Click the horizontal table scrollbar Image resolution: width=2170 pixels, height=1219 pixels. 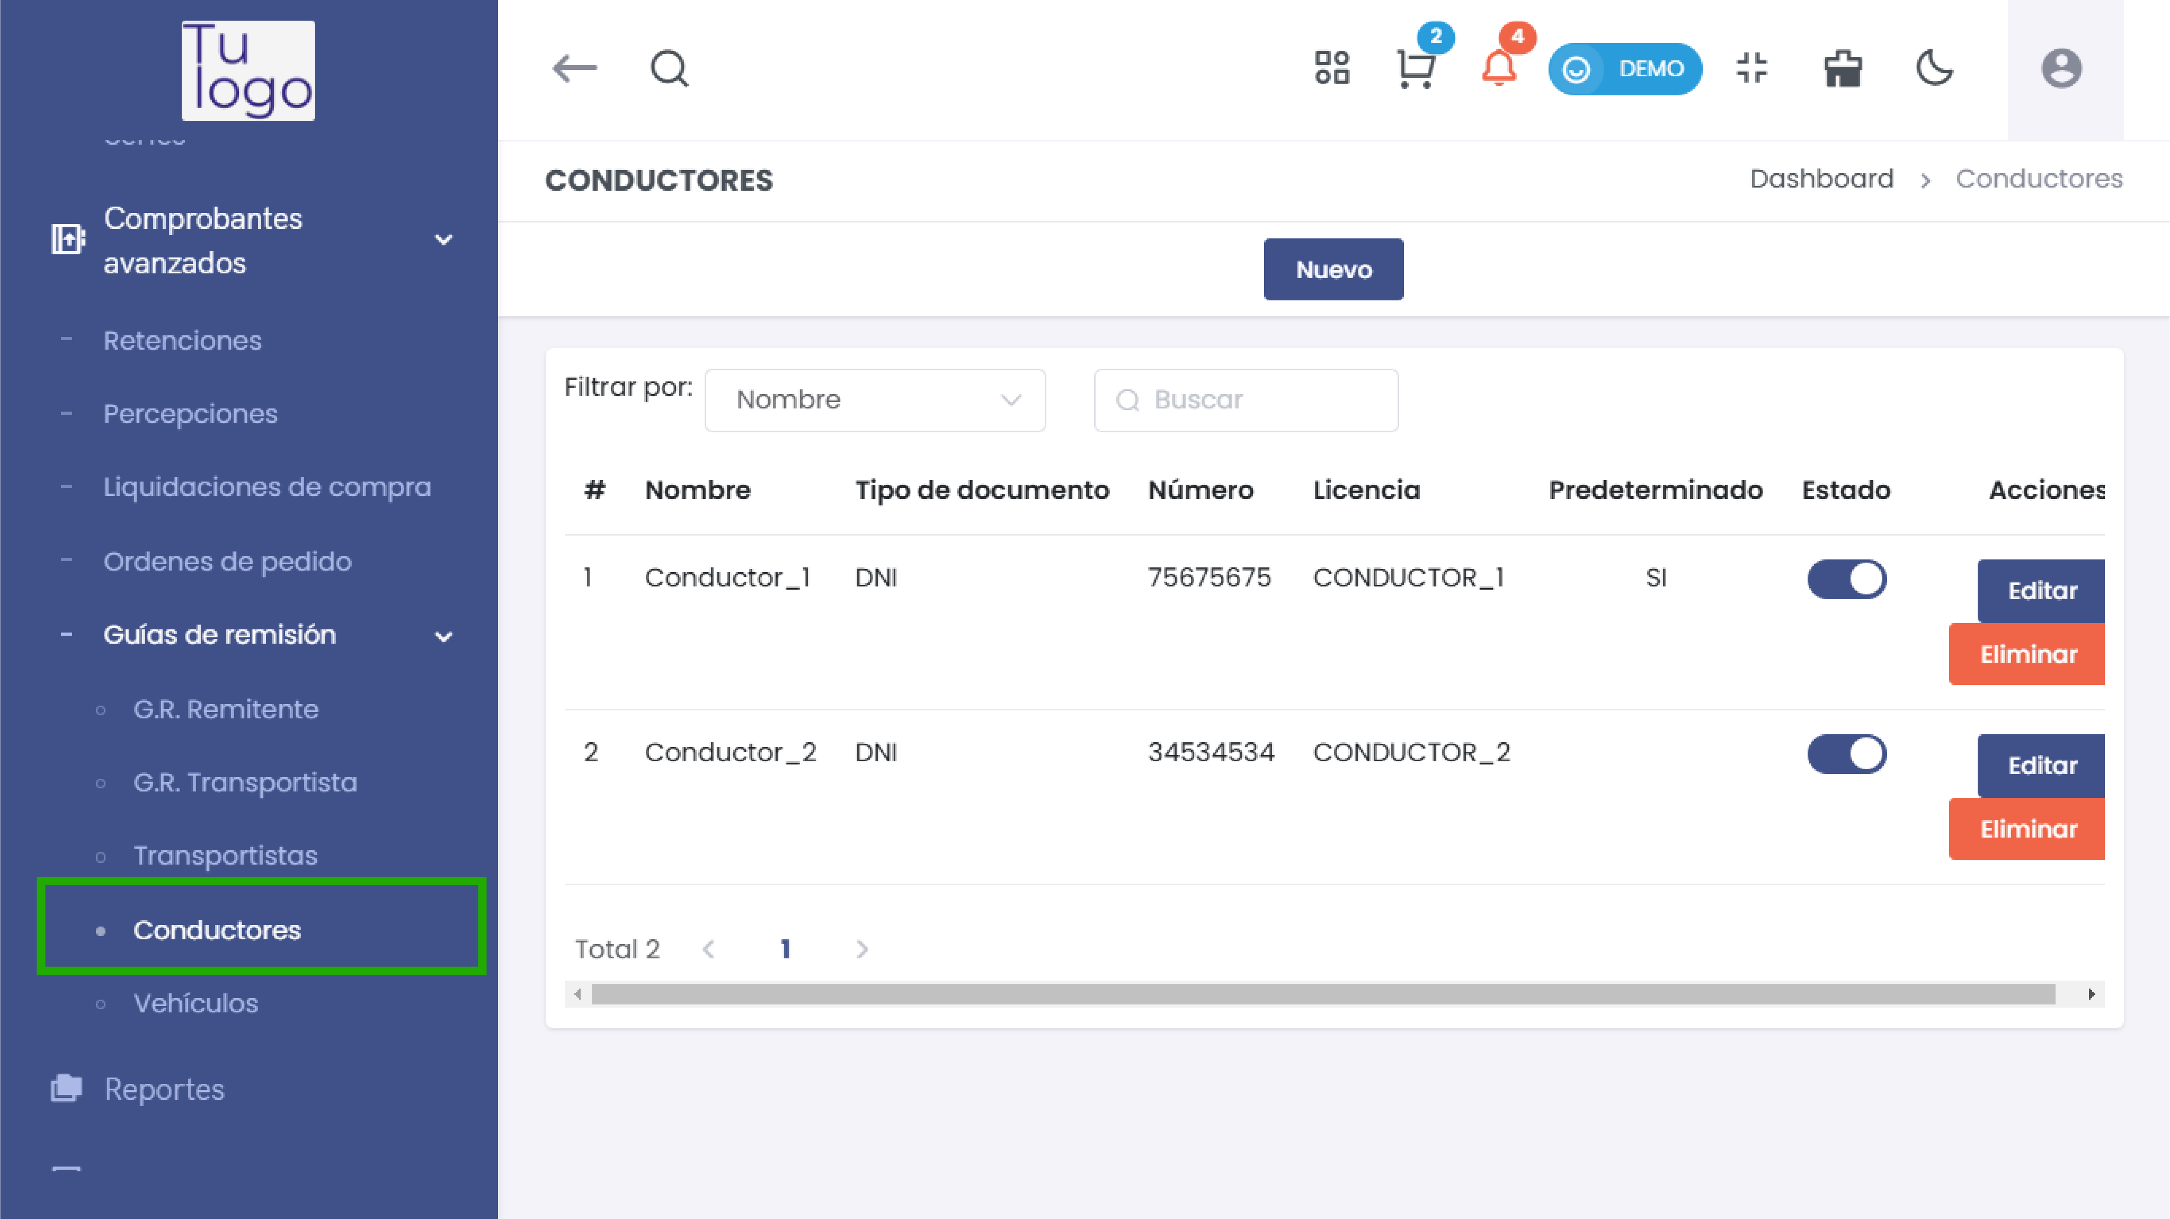coord(1322,994)
